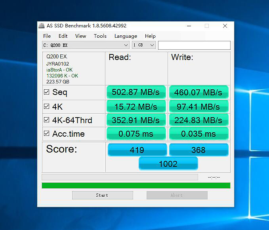The image size is (269, 230).
Task: Click the total score 1002 box
Action: [168, 164]
